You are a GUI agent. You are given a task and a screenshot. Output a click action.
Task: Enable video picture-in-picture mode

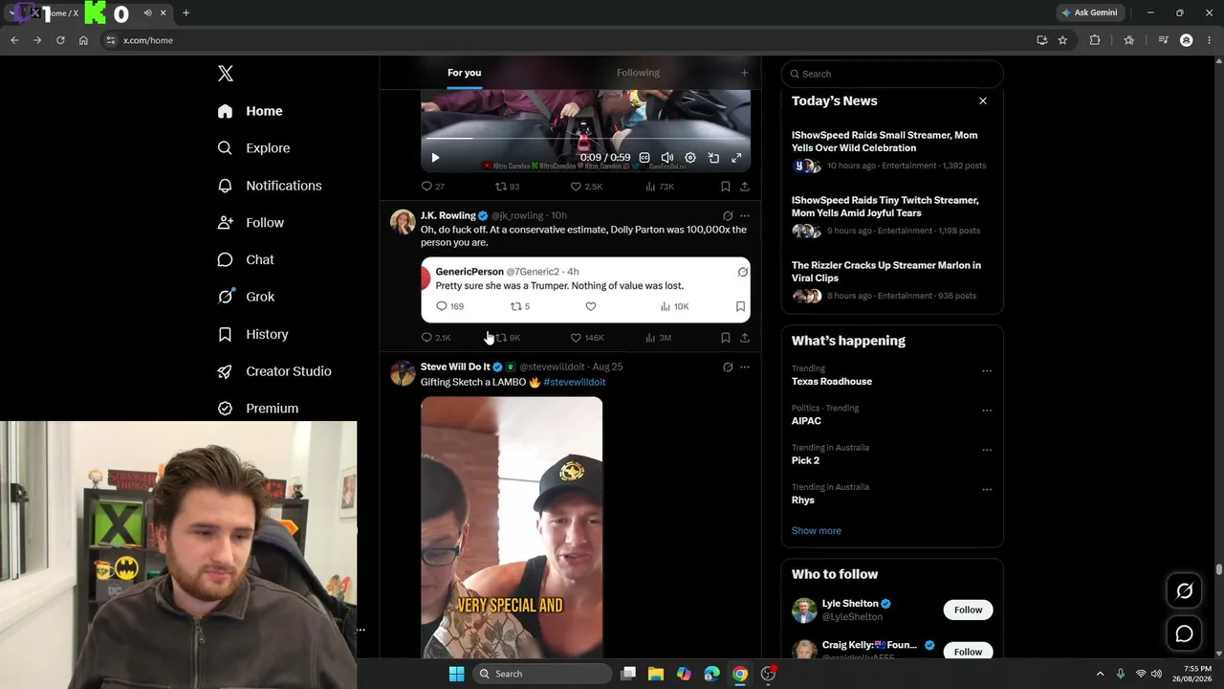tap(713, 158)
